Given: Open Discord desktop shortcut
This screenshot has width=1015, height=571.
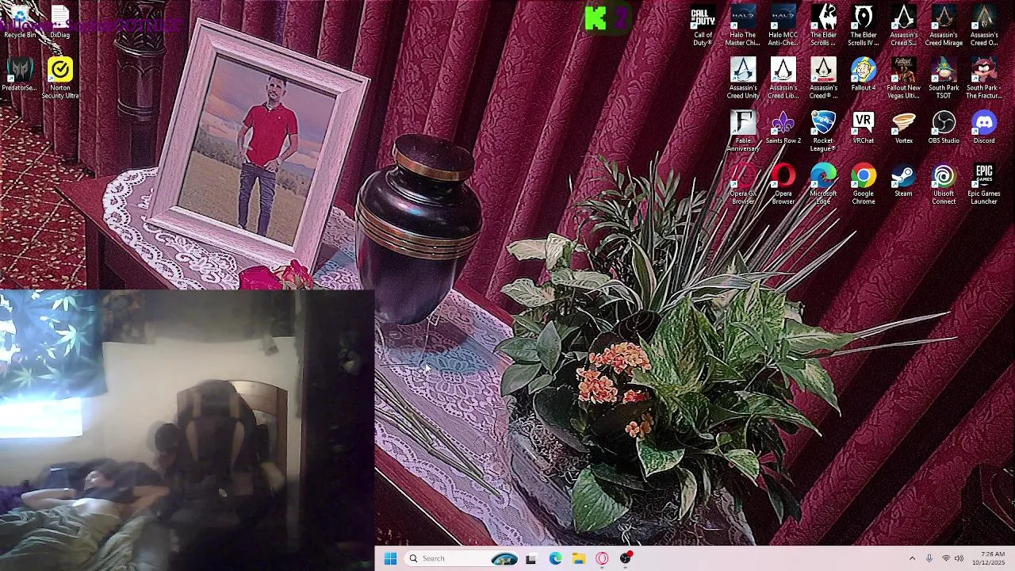Looking at the screenshot, I should pyautogui.click(x=984, y=127).
